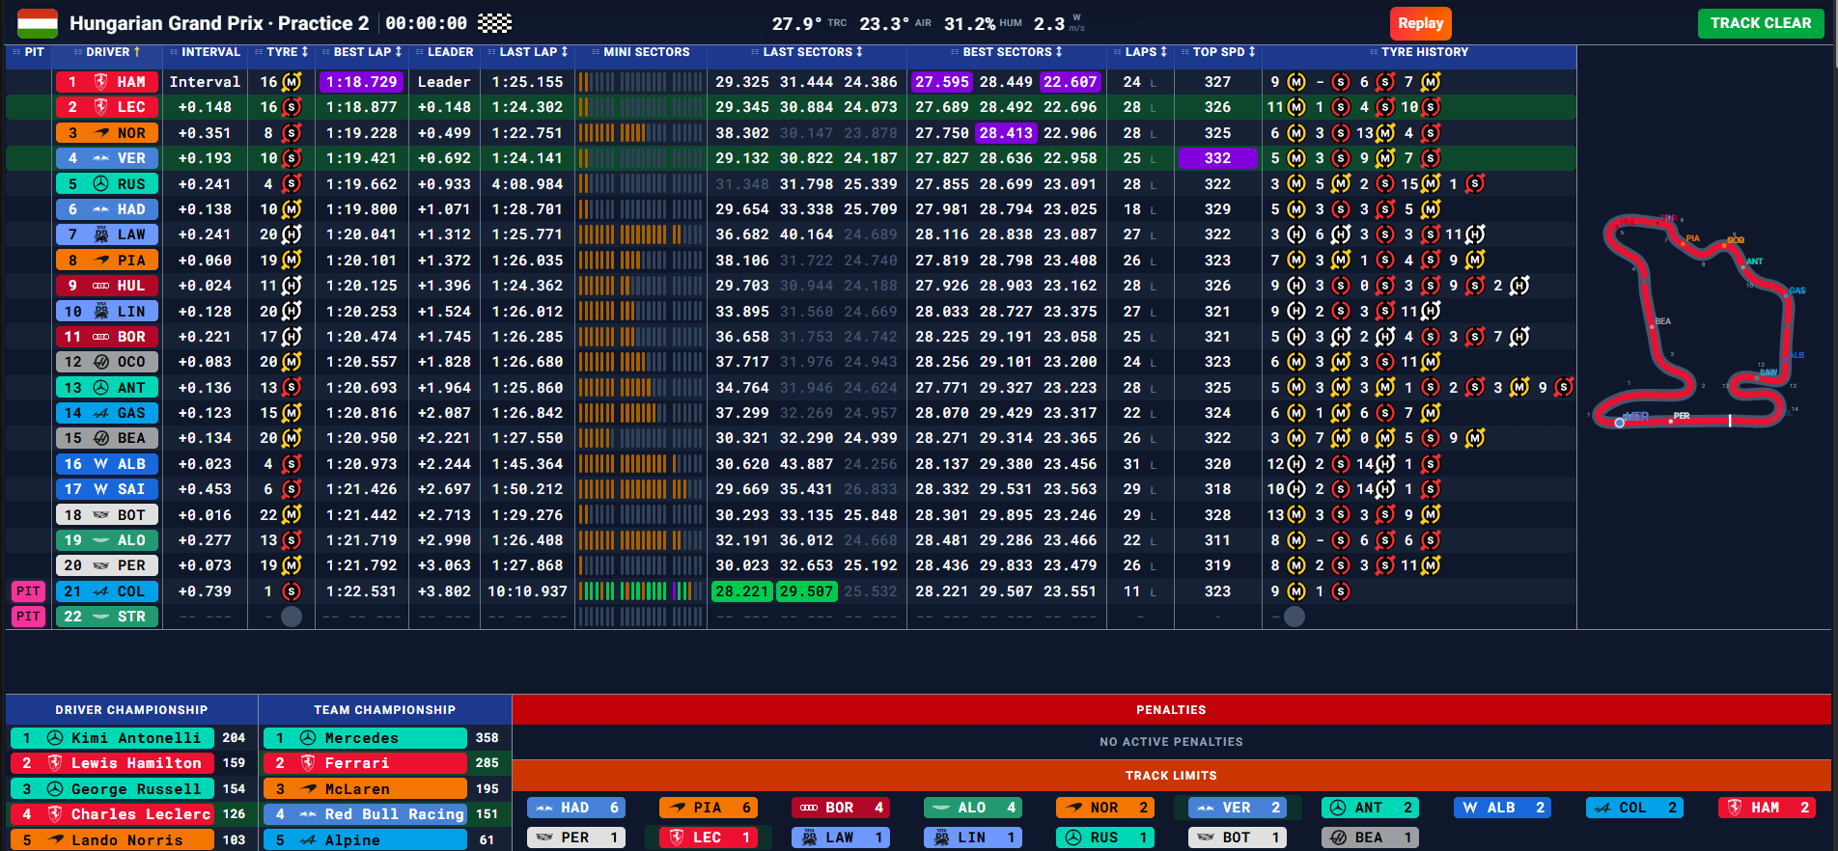Click the green TRACK CLEAR status button
The width and height of the screenshot is (1838, 851).
pos(1761,23)
